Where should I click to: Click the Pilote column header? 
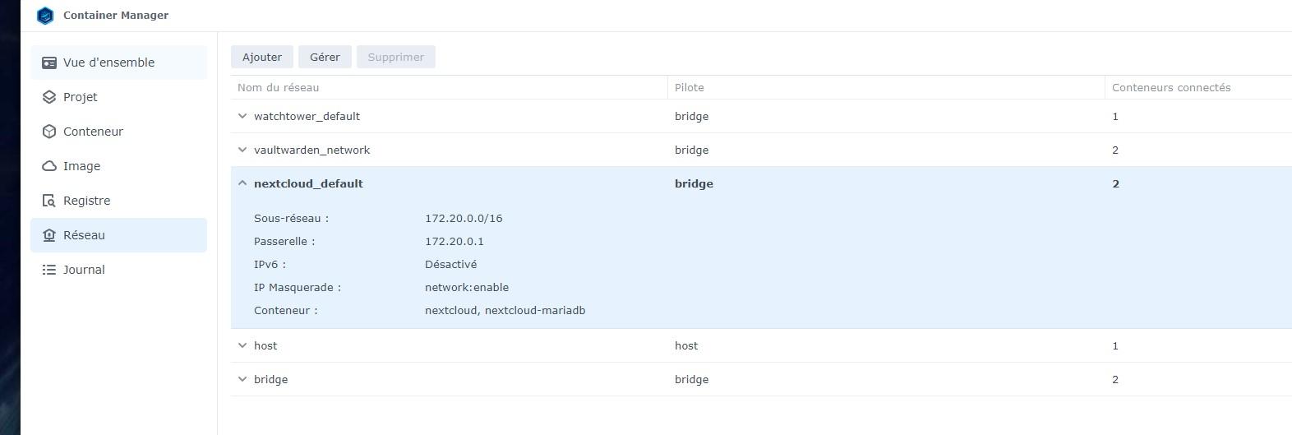point(690,87)
